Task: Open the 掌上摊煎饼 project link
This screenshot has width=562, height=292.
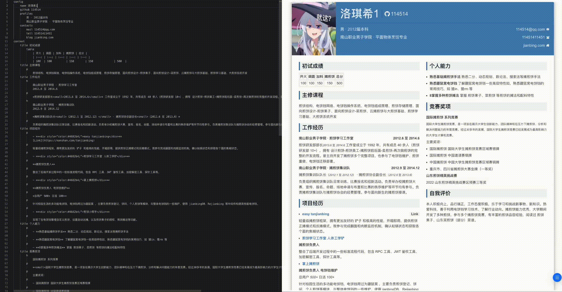Action: [x=310, y=264]
